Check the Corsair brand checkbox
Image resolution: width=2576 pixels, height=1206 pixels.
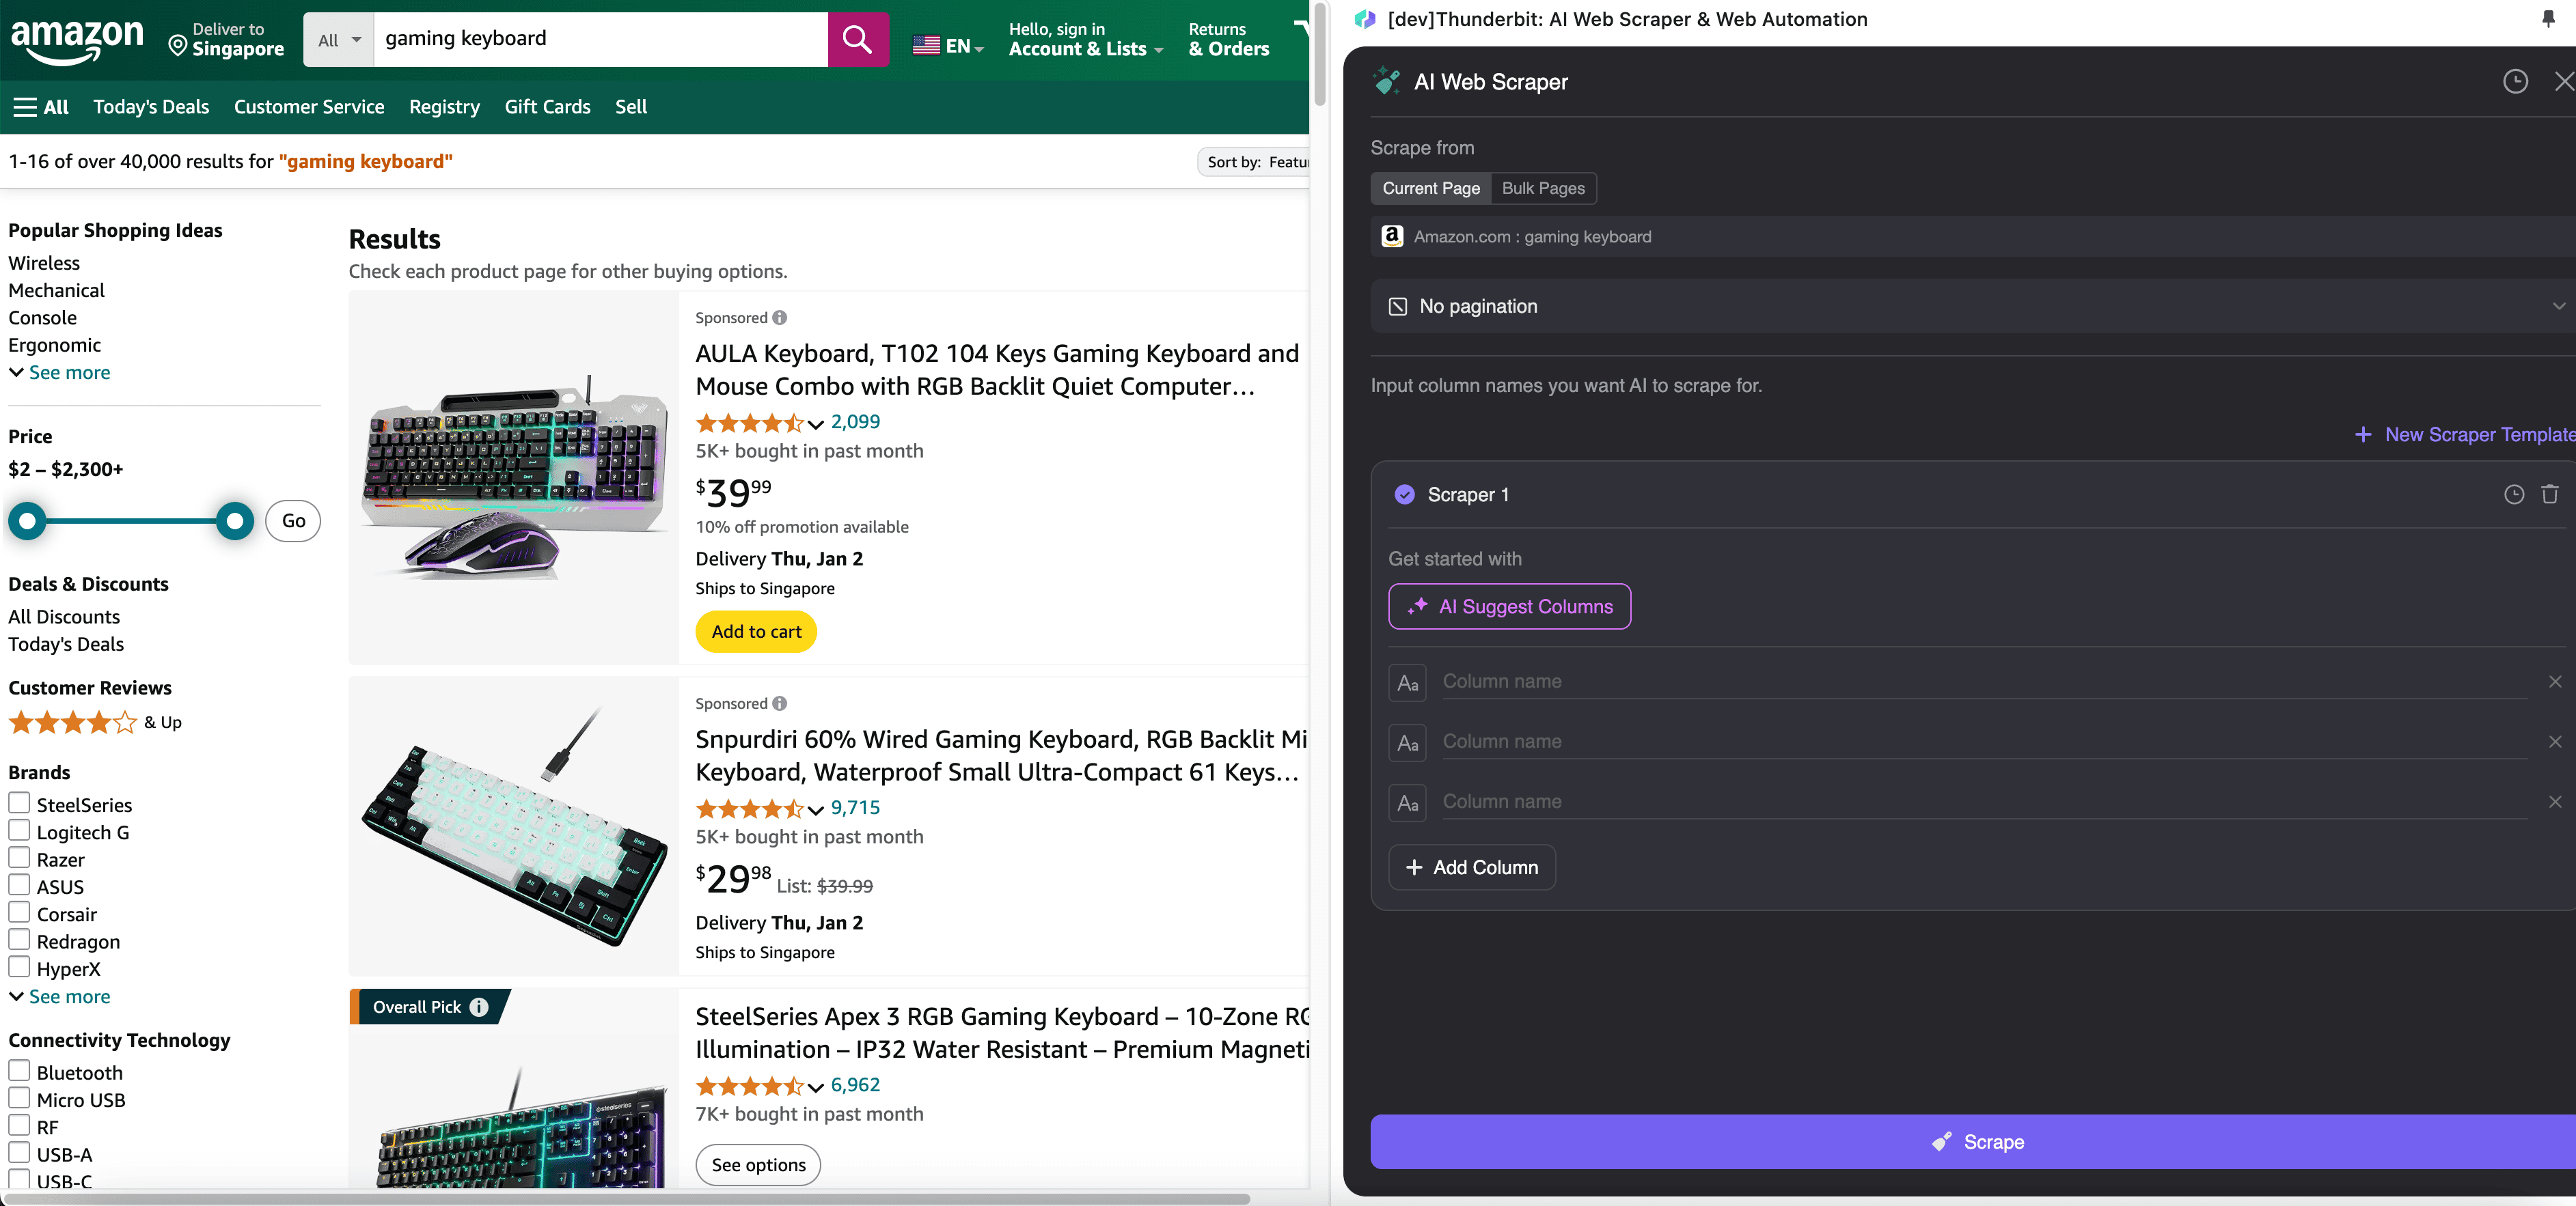pos(19,912)
